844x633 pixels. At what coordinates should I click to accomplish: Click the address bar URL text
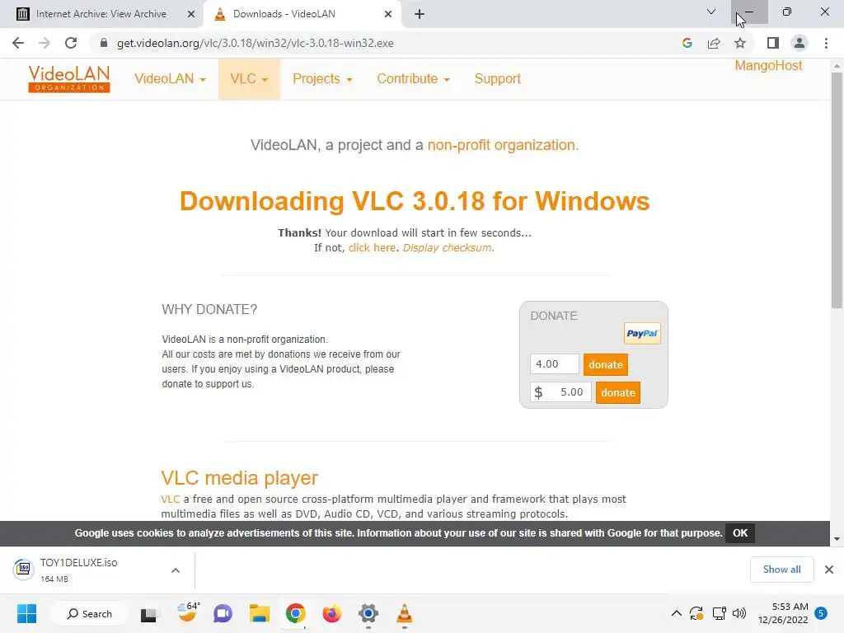256,43
